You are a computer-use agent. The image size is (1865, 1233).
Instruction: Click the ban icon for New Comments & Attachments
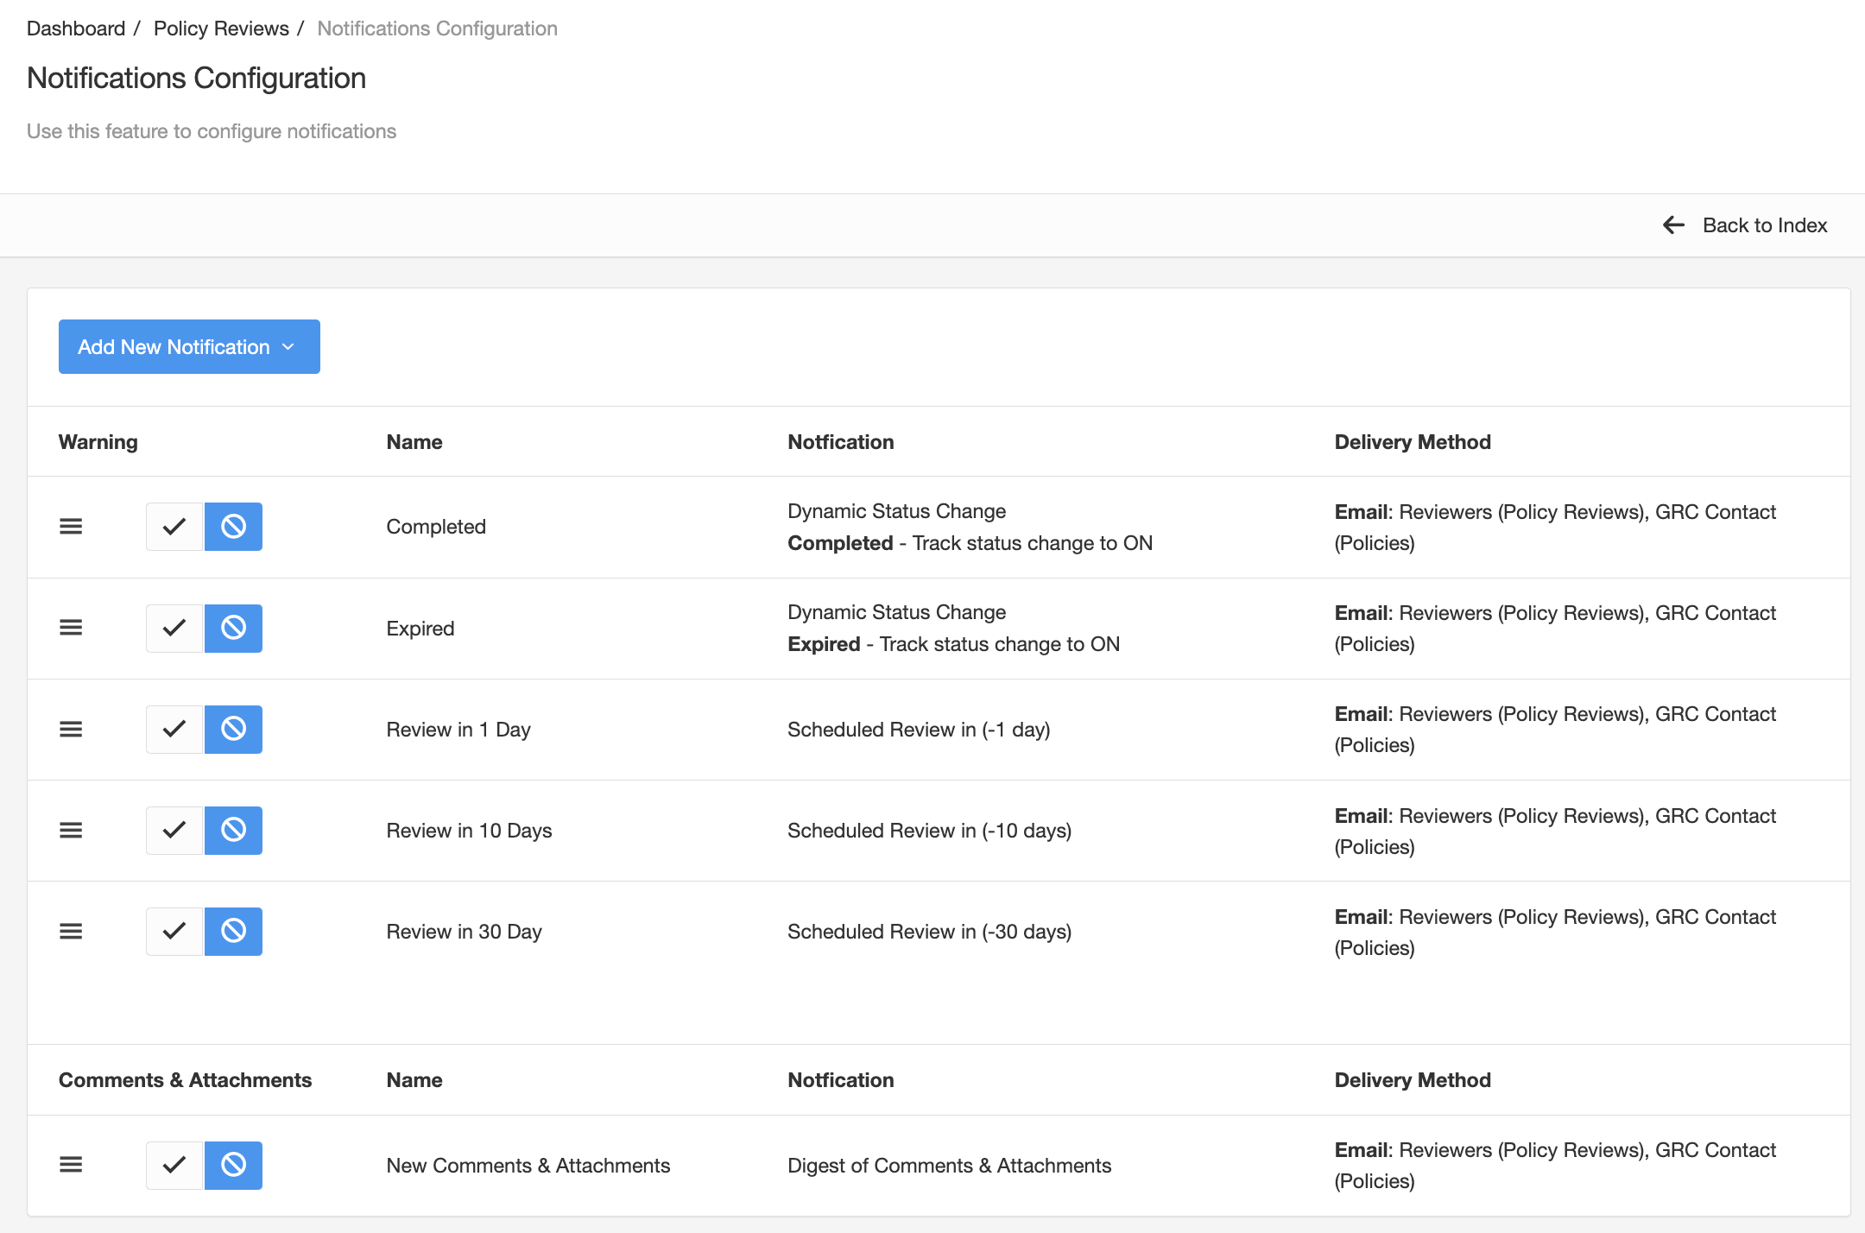[233, 1165]
